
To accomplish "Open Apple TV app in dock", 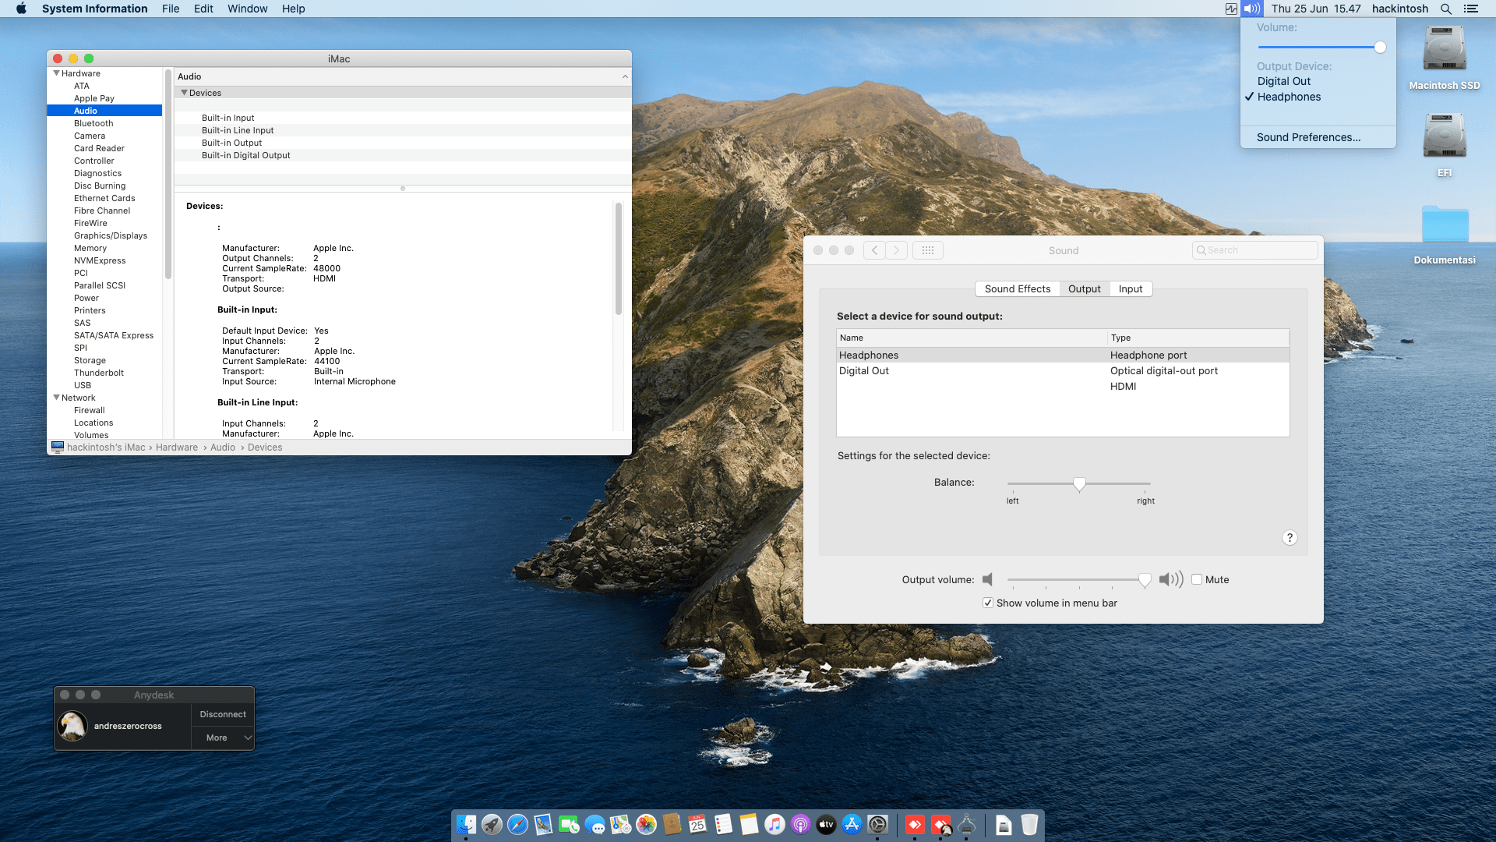I will pos(826,824).
